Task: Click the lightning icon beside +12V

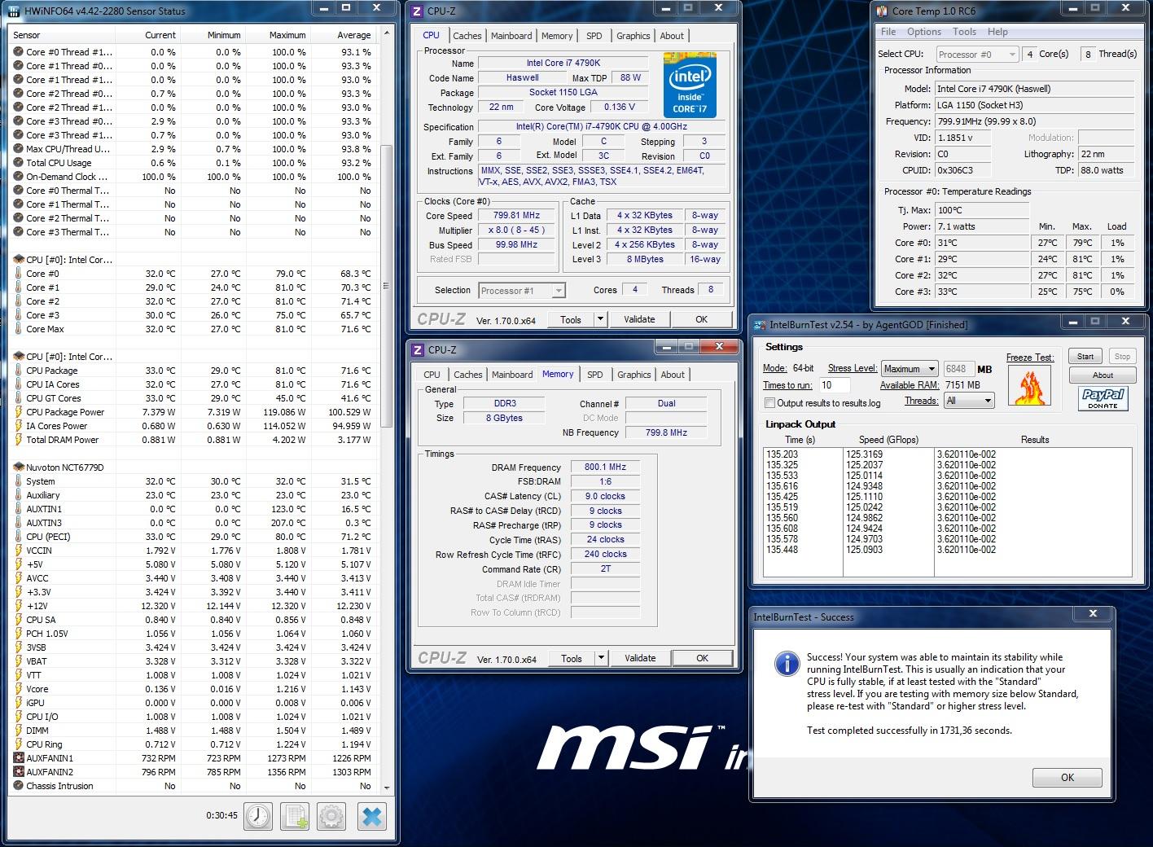Action: coord(18,606)
